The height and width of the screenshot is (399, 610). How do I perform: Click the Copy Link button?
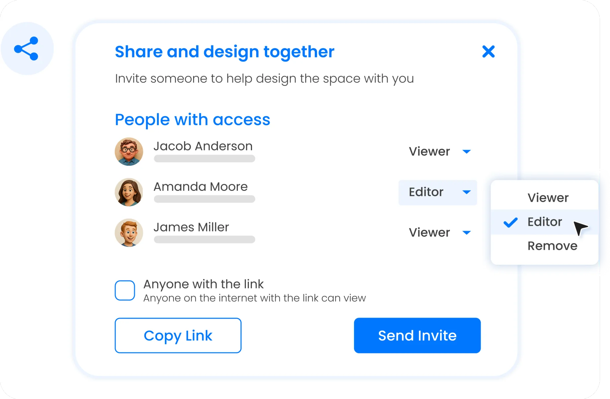178,335
